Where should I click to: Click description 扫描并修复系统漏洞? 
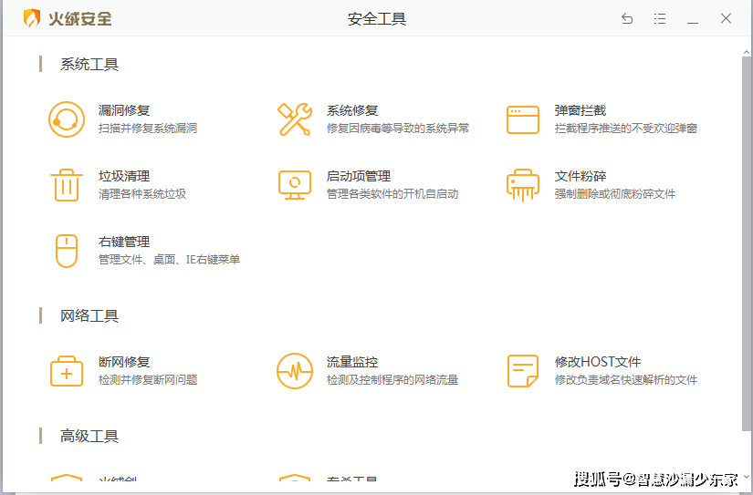(148, 128)
